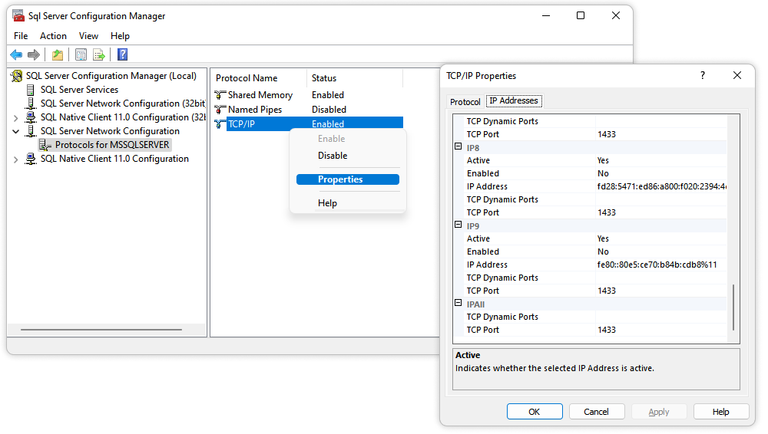Click the Shared Memory protocol icon
Screen dimensions: 768x434
coord(220,95)
